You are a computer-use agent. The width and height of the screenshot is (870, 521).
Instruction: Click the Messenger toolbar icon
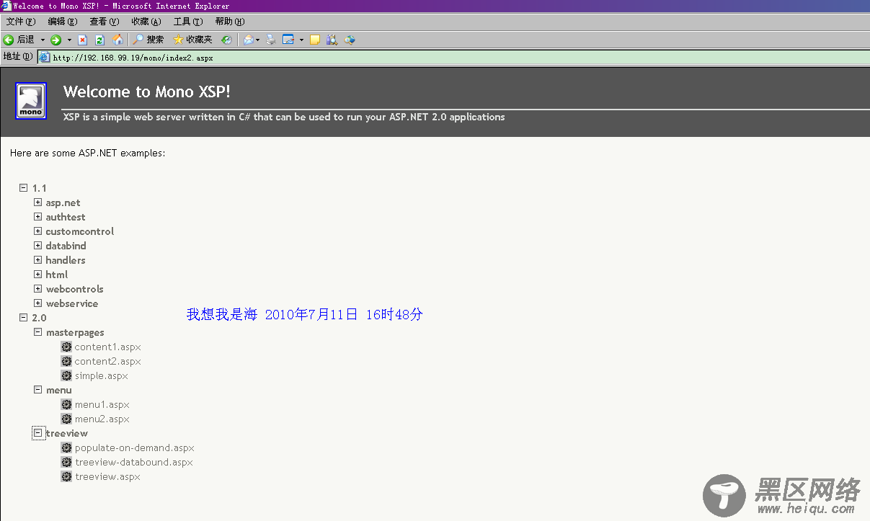(x=350, y=40)
